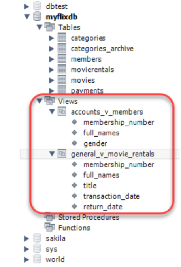This screenshot has width=181, height=267.
Task: Select the movierentals table
Action: [x=92, y=70]
